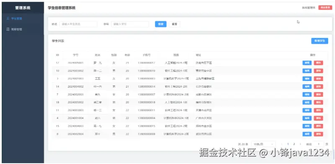Image resolution: width=335 pixels, height=164 pixels.
Task: Edit student 2024002003 row
Action: click(x=307, y=94)
